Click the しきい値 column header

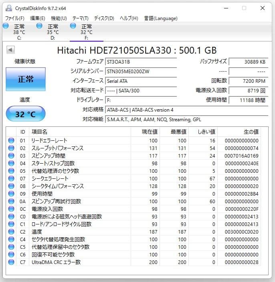pyautogui.click(x=203, y=132)
